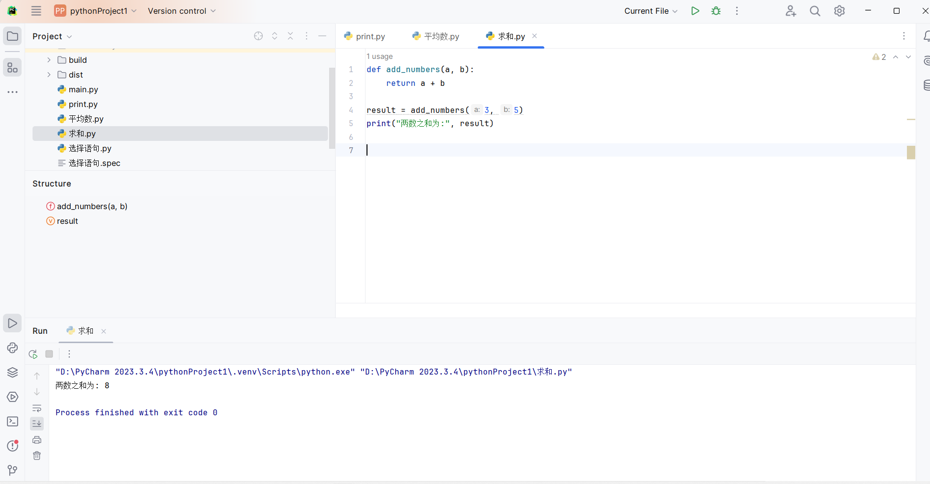Image resolution: width=930 pixels, height=484 pixels.
Task: Open IDE settings gear icon
Action: [839, 11]
